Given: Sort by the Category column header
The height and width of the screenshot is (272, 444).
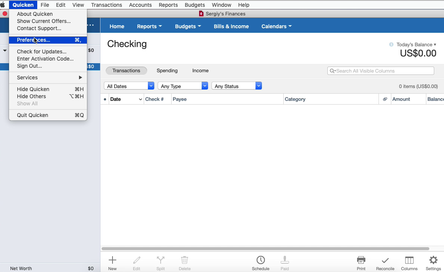Looking at the screenshot, I should [x=331, y=99].
